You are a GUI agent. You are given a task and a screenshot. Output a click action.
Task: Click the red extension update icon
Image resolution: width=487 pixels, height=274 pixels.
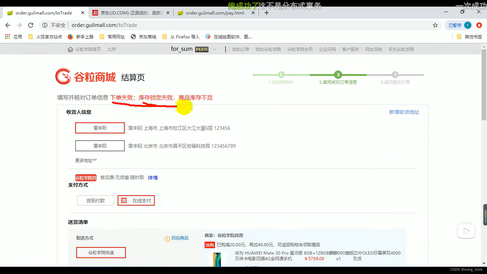(479, 25)
